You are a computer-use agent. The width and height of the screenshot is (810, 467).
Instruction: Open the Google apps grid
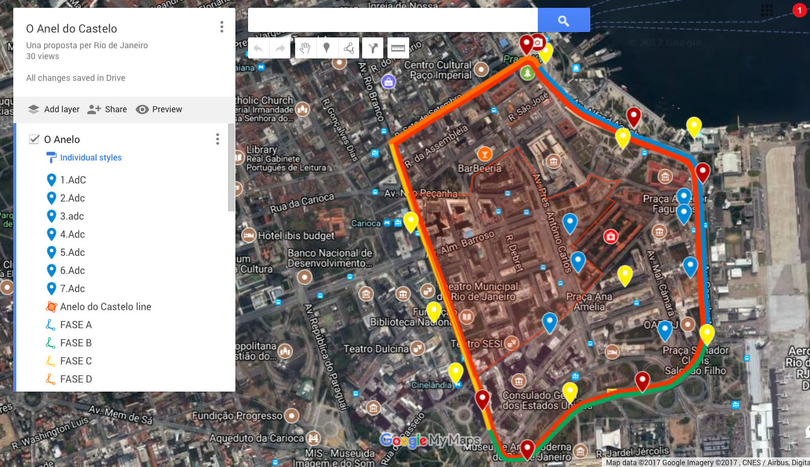pyautogui.click(x=767, y=10)
